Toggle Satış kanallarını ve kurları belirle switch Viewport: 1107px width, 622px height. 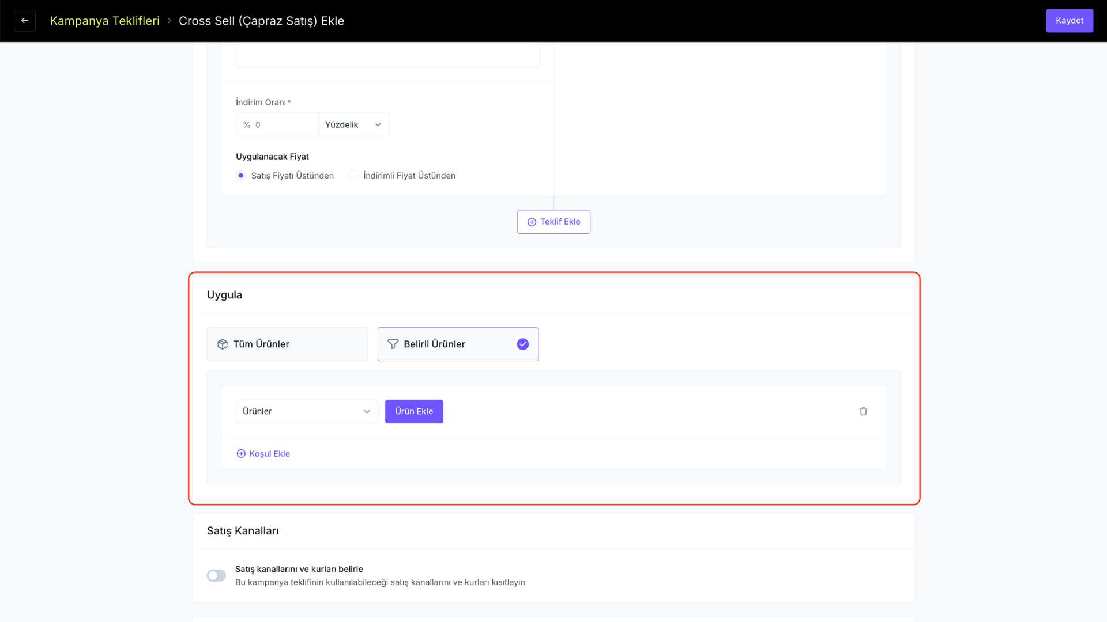point(217,575)
